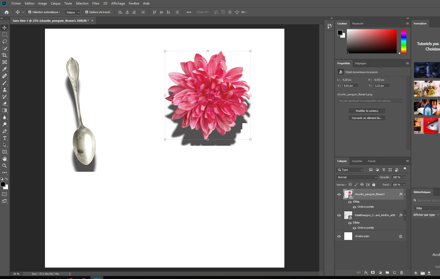The width and height of the screenshot is (440, 279).
Task: Select the Quick Selection tool
Action: 5,48
